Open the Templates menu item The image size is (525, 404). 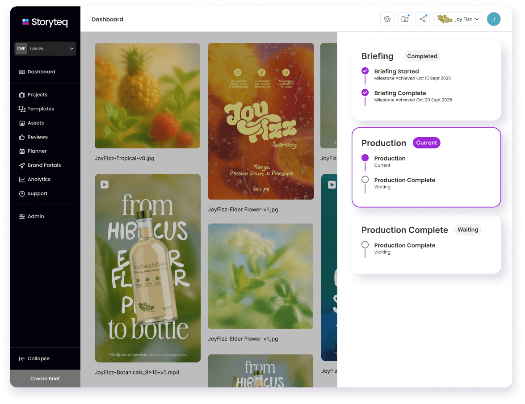(41, 109)
